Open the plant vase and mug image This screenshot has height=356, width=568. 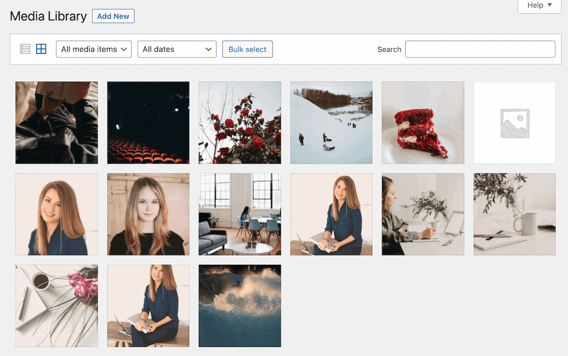(x=514, y=214)
